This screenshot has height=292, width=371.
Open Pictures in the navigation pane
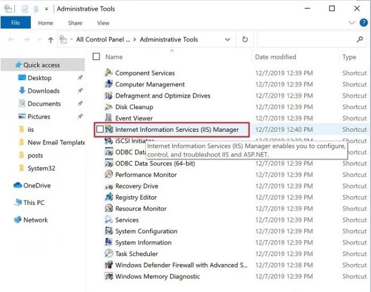(x=39, y=116)
